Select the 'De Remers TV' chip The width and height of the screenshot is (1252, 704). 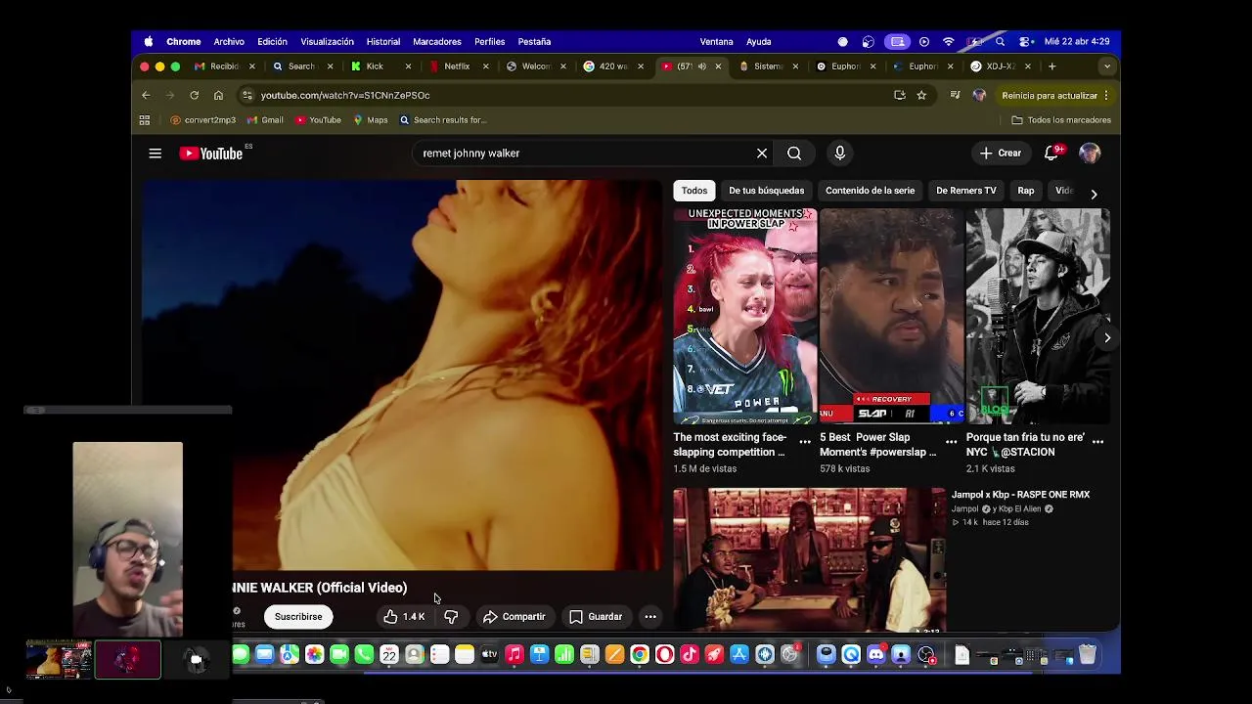(965, 191)
